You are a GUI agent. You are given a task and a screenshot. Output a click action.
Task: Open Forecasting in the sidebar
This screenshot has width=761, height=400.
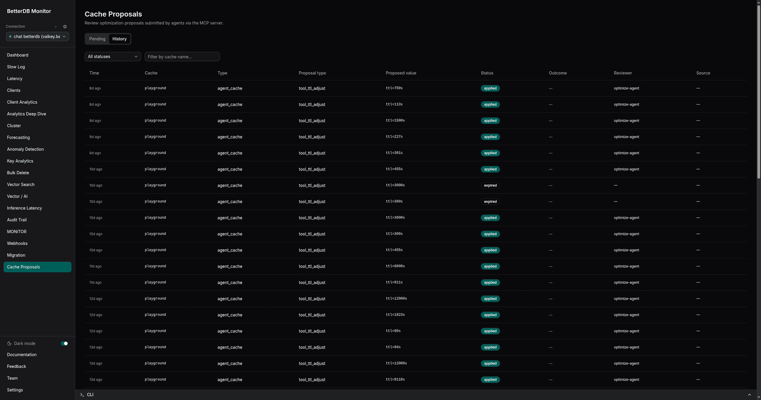37,138
